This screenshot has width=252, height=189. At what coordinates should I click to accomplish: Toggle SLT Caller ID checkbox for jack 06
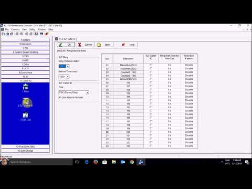151,82
